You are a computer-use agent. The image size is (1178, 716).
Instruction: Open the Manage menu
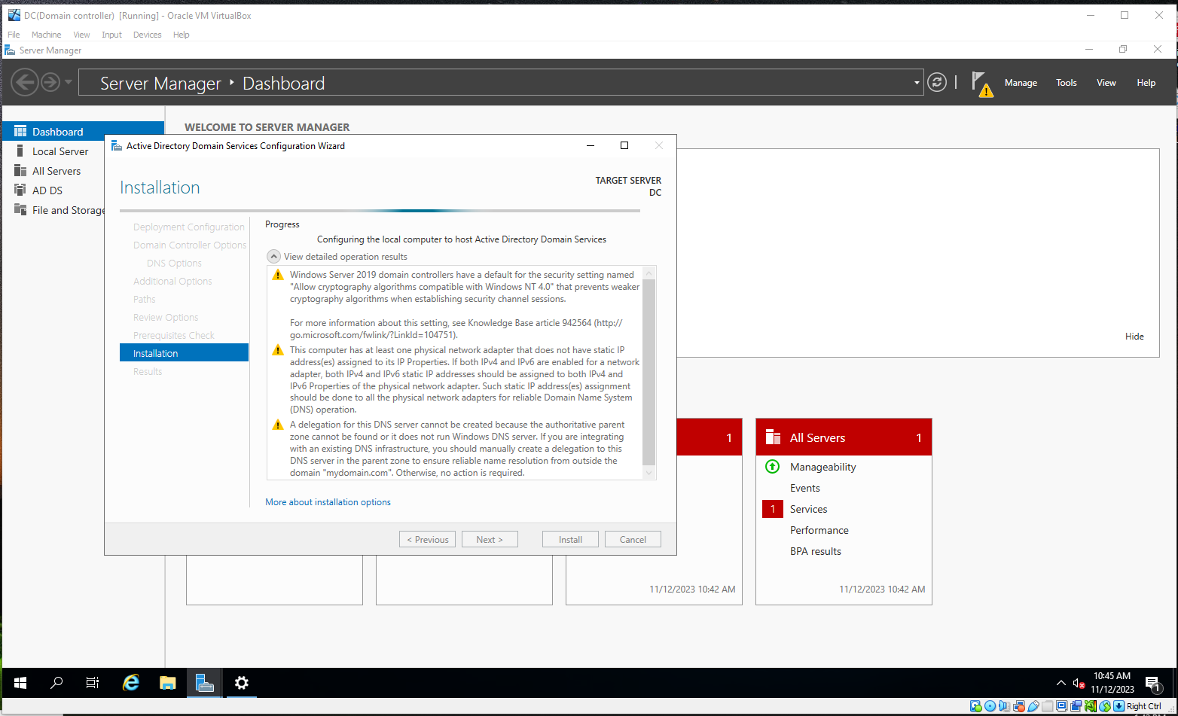pyautogui.click(x=1021, y=83)
